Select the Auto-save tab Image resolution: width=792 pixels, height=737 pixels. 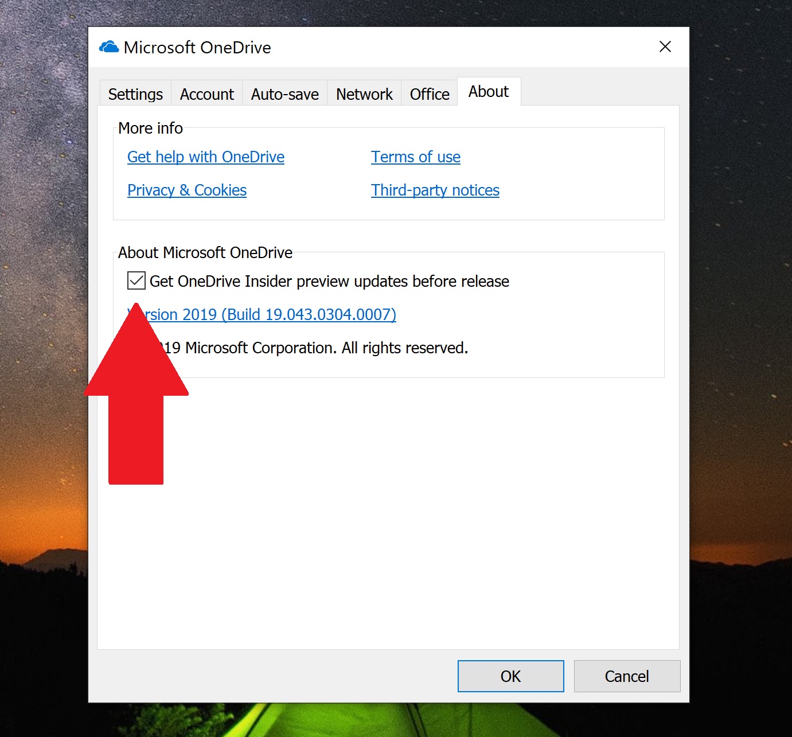pos(284,93)
